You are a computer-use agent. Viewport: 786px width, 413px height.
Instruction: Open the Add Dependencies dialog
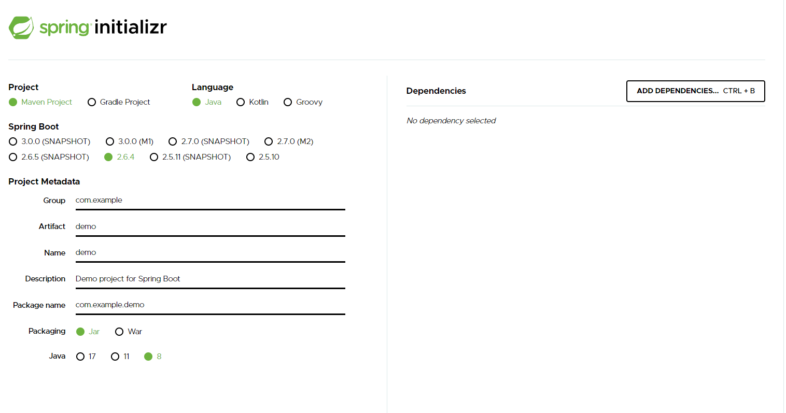click(x=696, y=91)
